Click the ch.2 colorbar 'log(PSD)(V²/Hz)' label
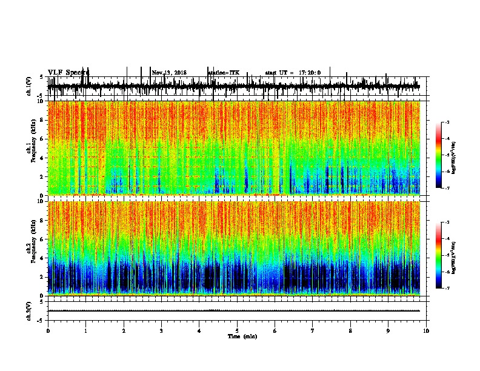This screenshot has width=480, height=371. point(453,258)
